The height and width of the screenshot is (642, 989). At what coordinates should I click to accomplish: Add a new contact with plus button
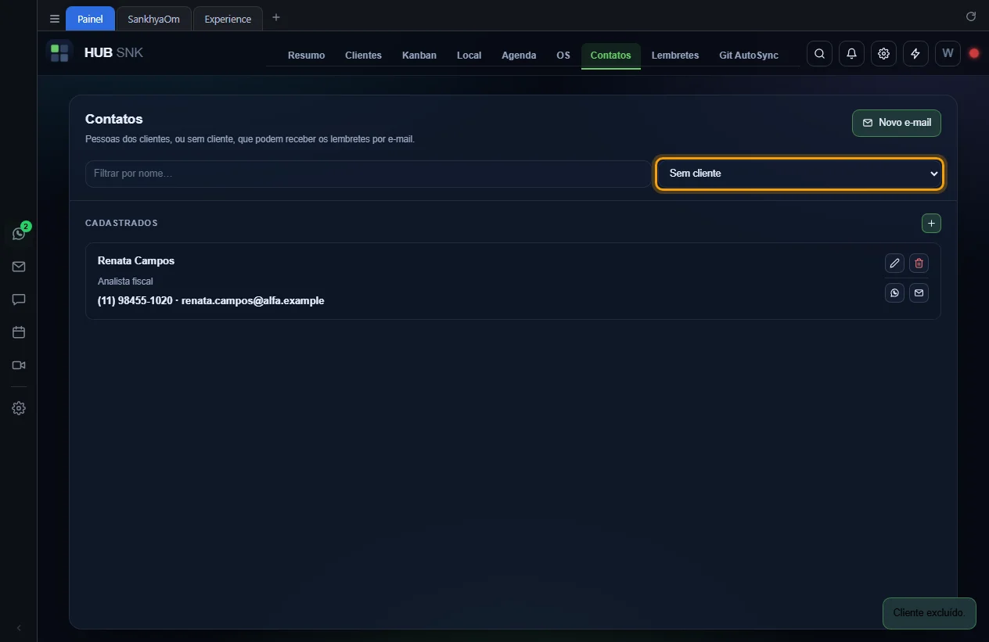click(931, 224)
